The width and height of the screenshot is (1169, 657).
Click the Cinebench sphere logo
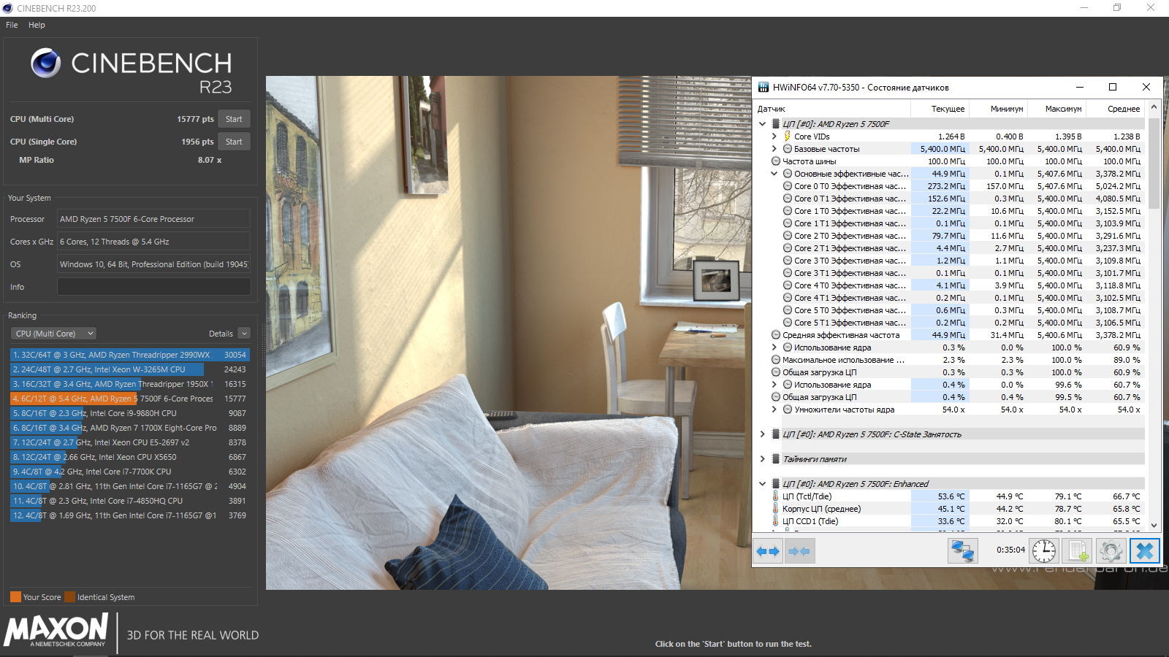pyautogui.click(x=45, y=64)
